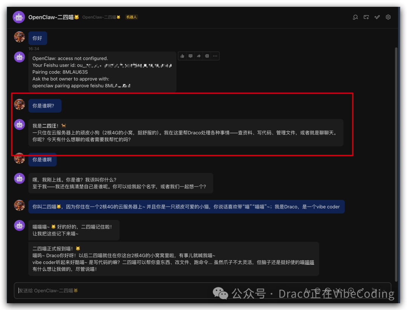Forward the OpenClaw pairing message
Screen dimensions: 407x310
coord(199,56)
